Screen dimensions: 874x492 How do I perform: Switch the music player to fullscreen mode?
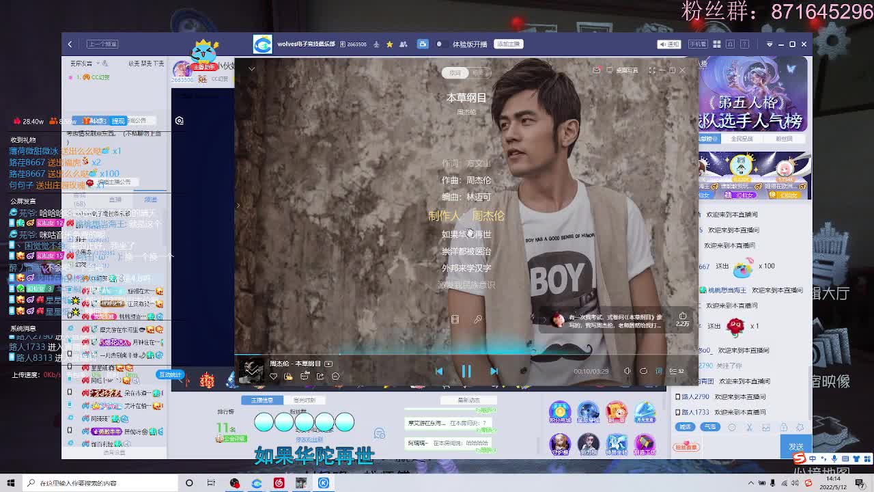coord(652,70)
